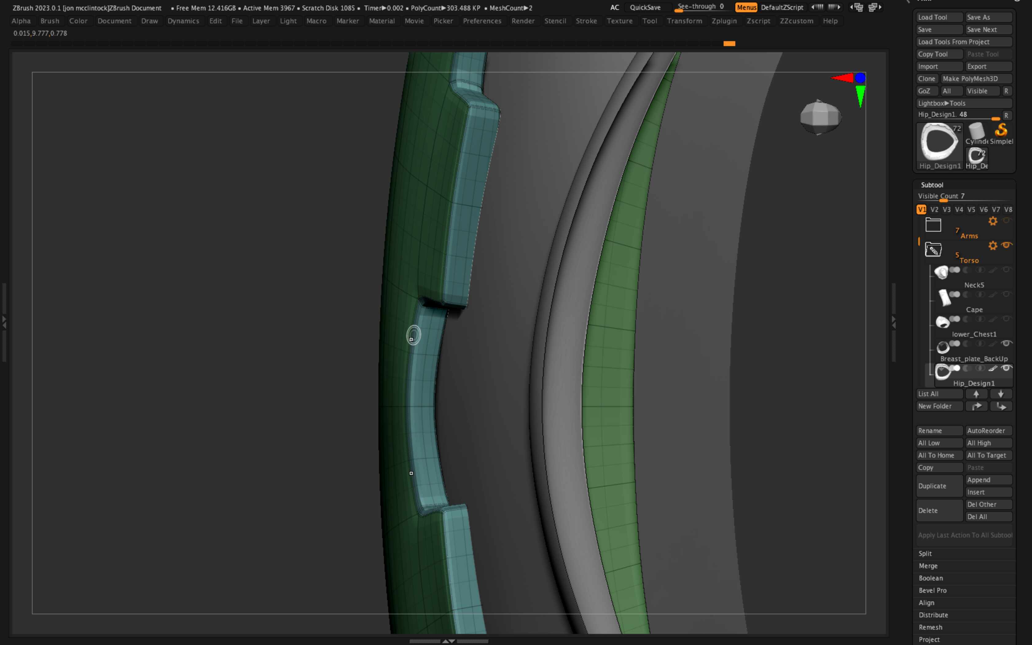Collapse the Torso subtool folder
The height and width of the screenshot is (645, 1032).
click(x=933, y=249)
